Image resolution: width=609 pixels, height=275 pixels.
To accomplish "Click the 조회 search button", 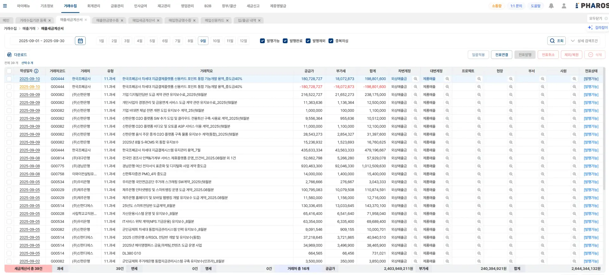I will coord(557,41).
